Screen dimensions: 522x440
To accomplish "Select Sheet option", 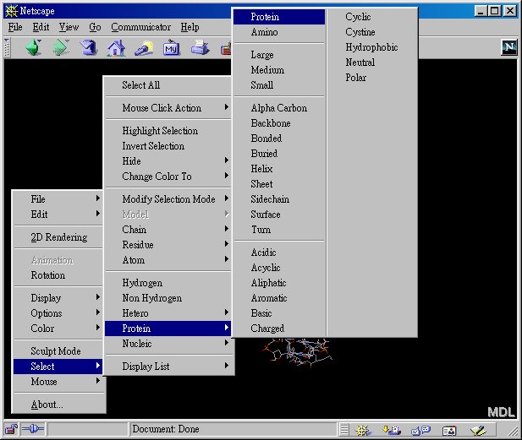I will (x=279, y=184).
